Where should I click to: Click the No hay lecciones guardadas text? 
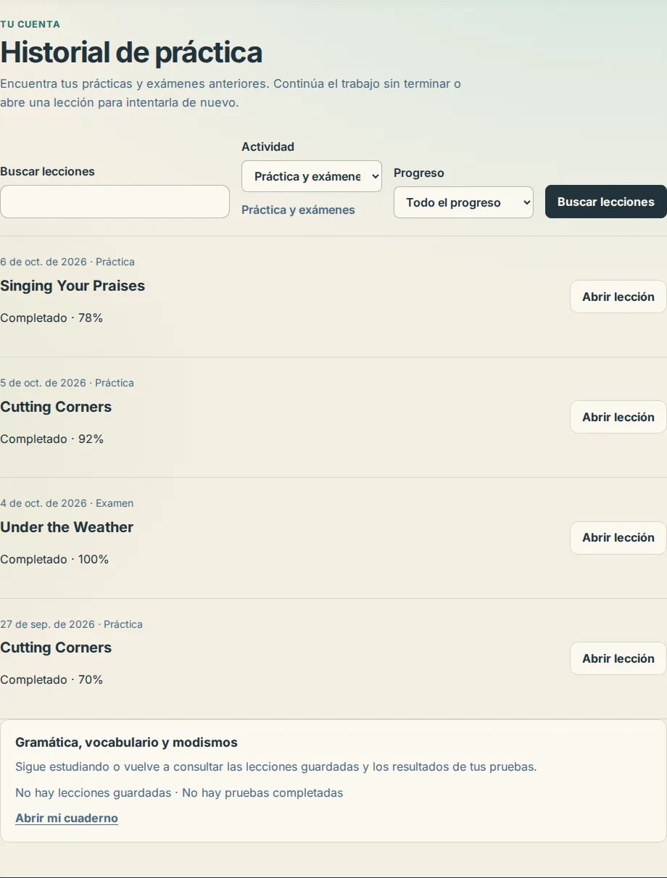click(x=94, y=792)
